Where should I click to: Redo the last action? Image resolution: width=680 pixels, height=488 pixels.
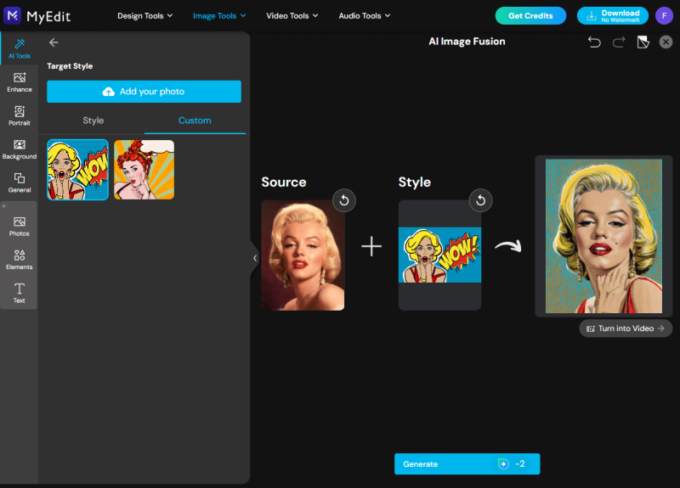click(619, 42)
